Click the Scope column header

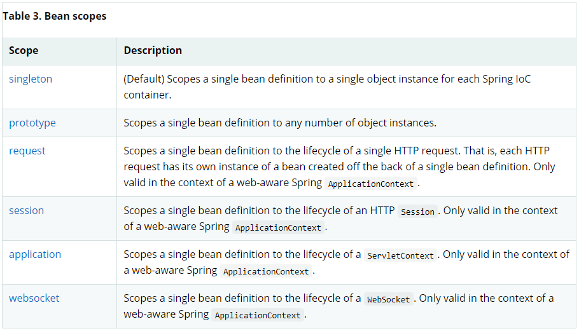(x=24, y=50)
